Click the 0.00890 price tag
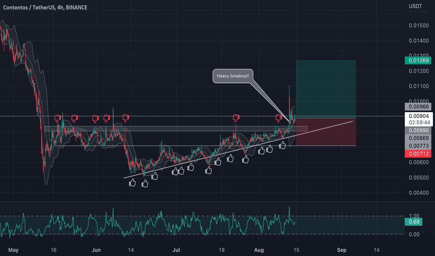The image size is (435, 256). [x=418, y=130]
